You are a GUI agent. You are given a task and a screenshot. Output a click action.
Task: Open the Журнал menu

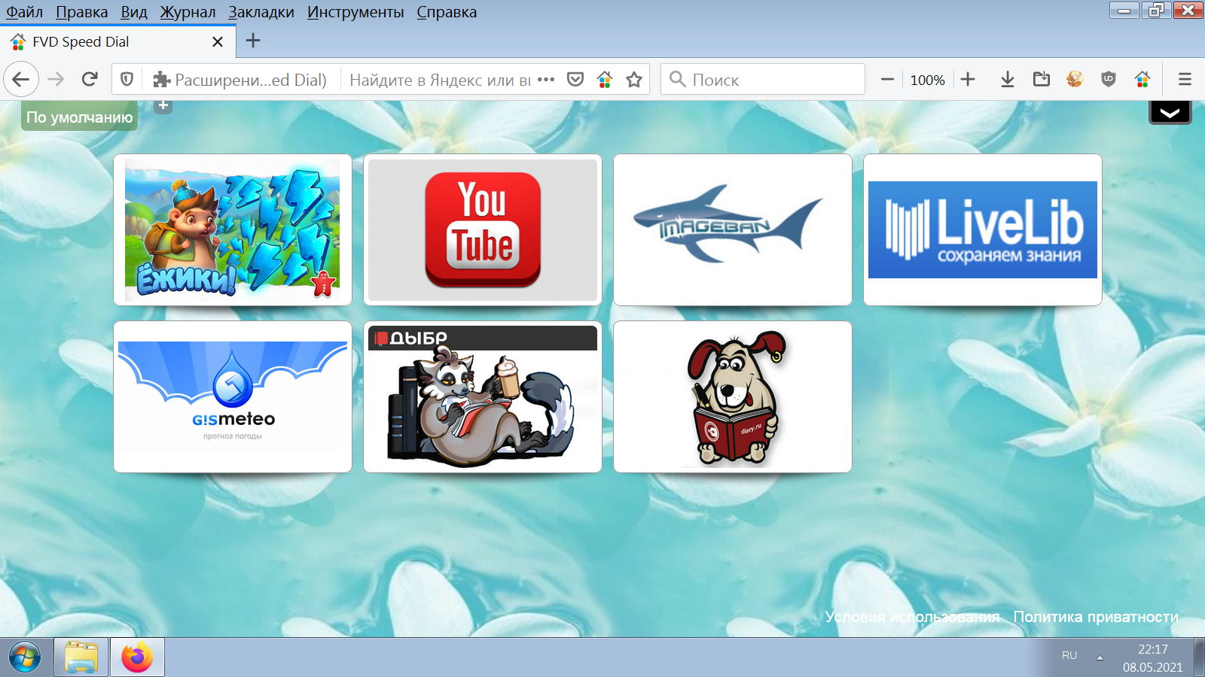click(x=188, y=12)
